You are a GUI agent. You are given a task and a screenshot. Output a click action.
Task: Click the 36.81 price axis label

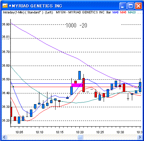click(6, 37)
